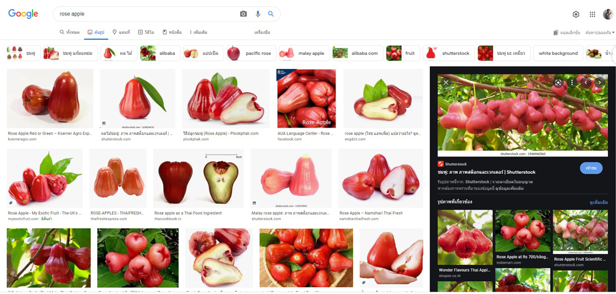Click the ดูเพิ่มเติม (See more) link

(x=599, y=202)
